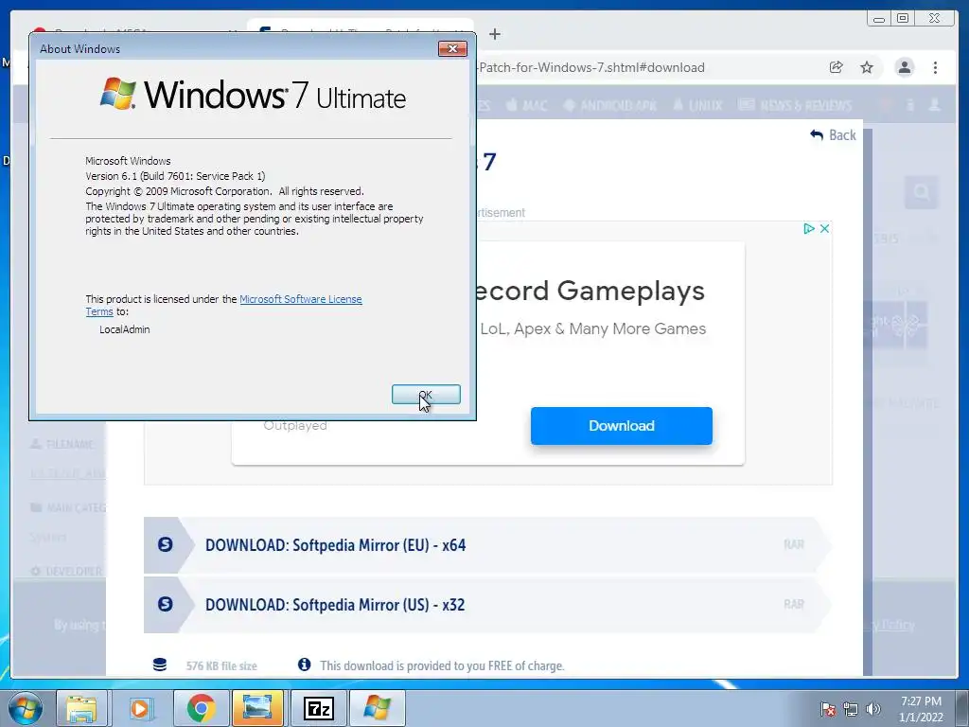Viewport: 969px width, 727px height.
Task: Close the About Windows dialog
Action: (x=452, y=49)
